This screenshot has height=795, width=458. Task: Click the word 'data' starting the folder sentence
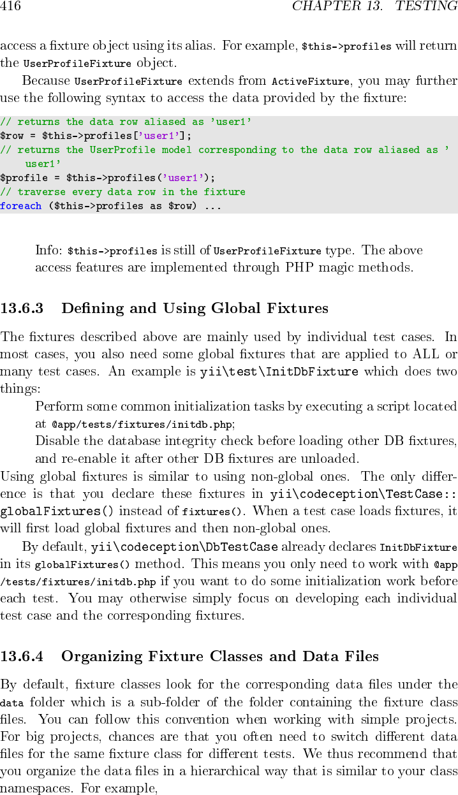click(11, 703)
